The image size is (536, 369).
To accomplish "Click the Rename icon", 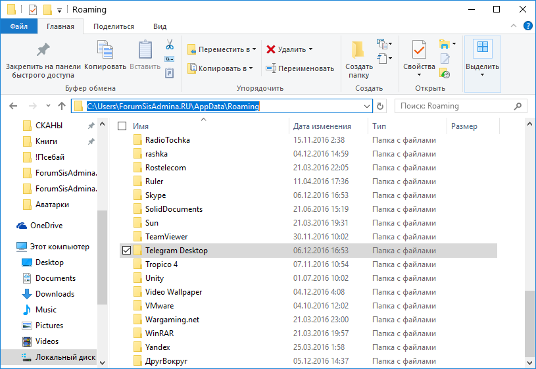I will [x=271, y=68].
